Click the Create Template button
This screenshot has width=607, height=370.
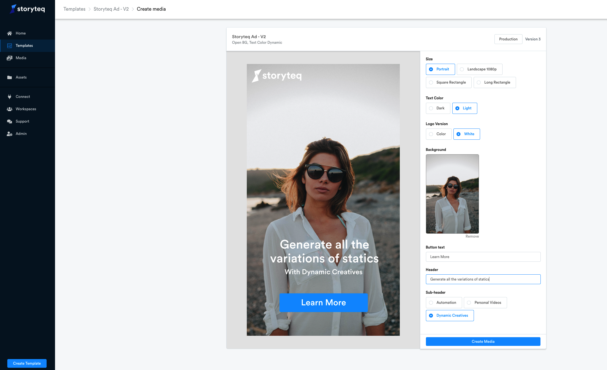27,363
